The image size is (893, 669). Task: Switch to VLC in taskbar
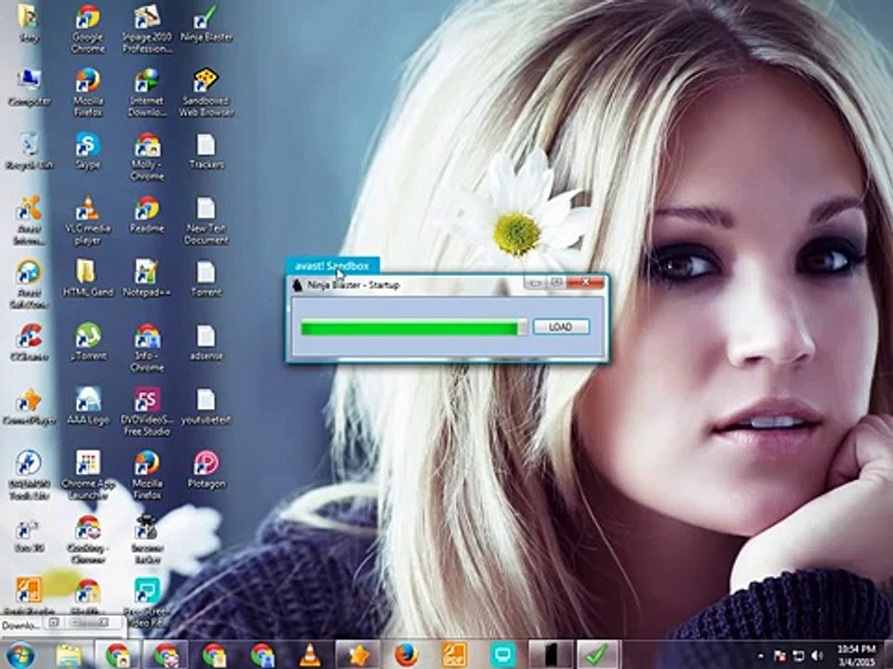click(x=310, y=655)
